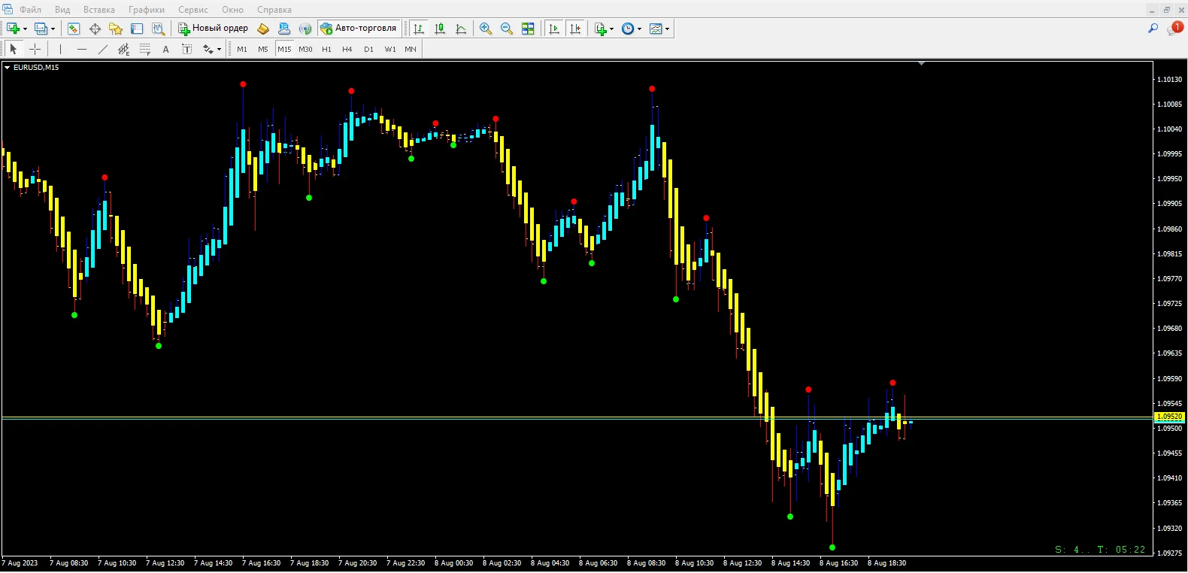
Task: Open the Вставка menu
Action: [x=99, y=10]
